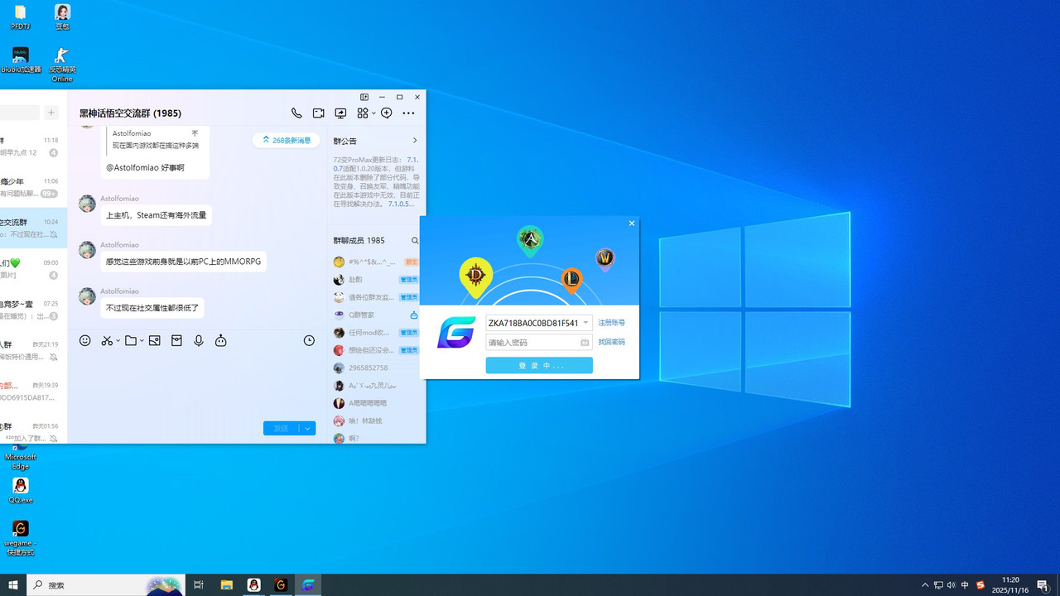
Task: Open the group apps grid icon
Action: [x=363, y=113]
